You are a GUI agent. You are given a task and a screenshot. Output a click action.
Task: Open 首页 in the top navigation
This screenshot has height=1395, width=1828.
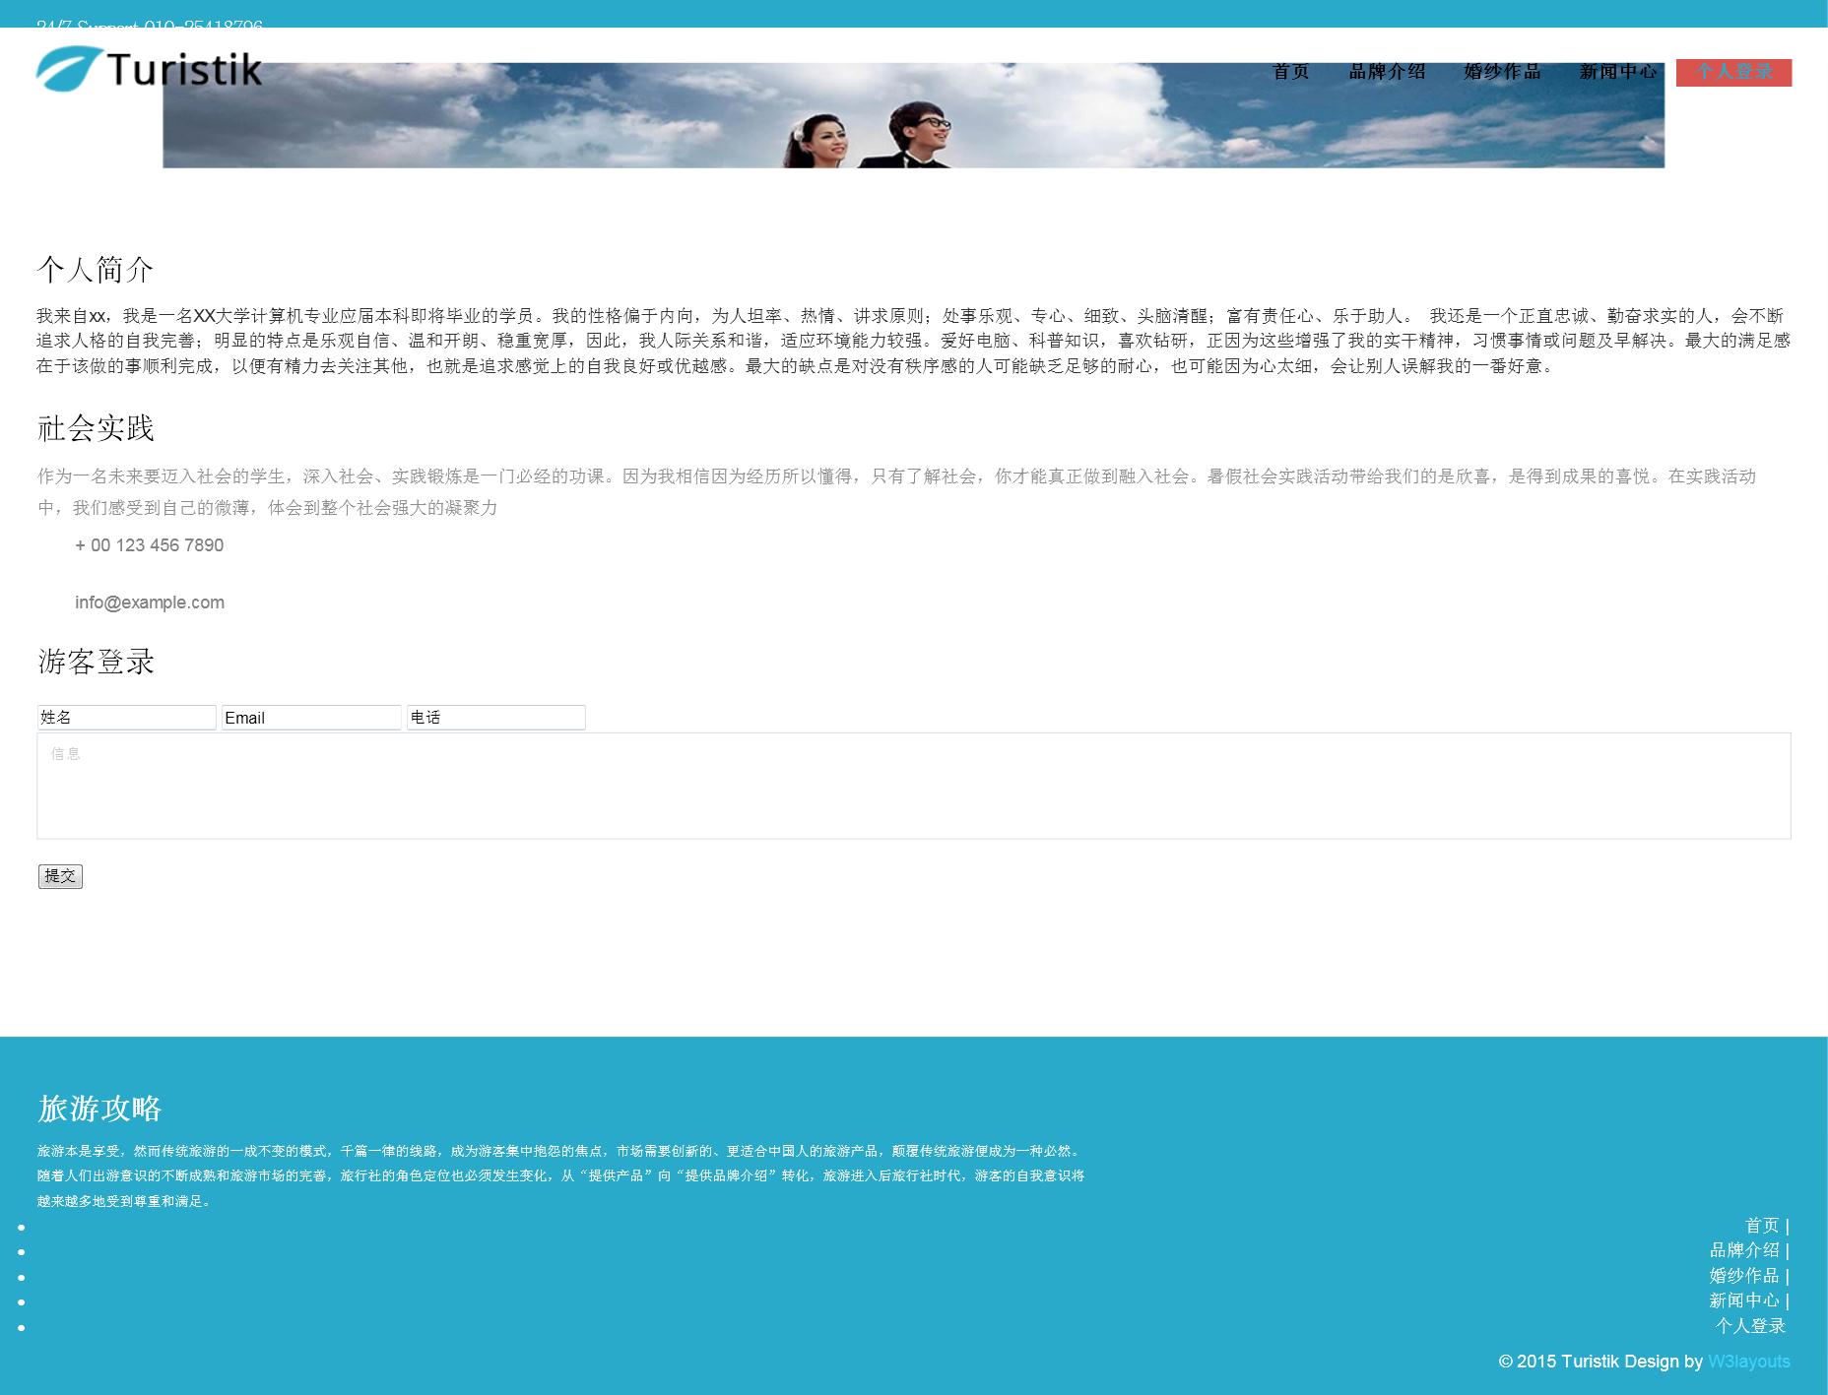point(1290,72)
